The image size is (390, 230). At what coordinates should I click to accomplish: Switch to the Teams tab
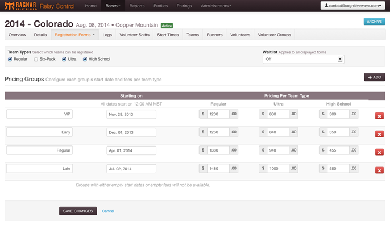193,35
